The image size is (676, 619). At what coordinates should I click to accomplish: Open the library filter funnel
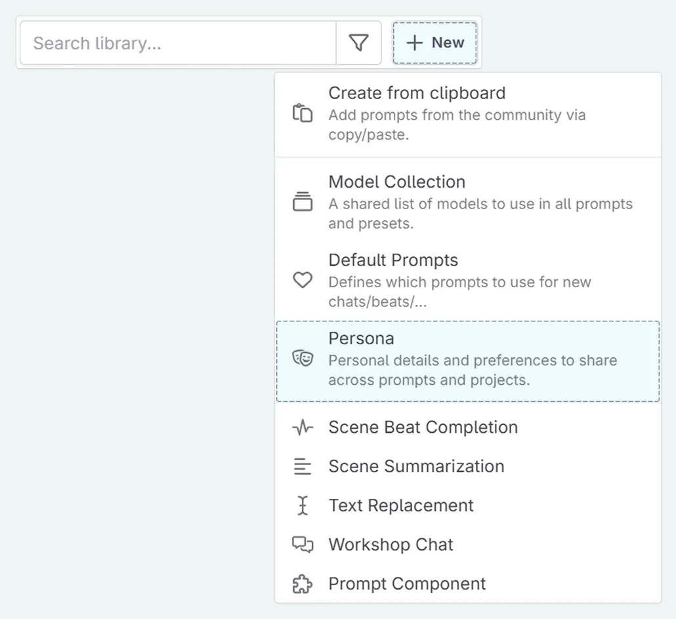click(x=359, y=43)
